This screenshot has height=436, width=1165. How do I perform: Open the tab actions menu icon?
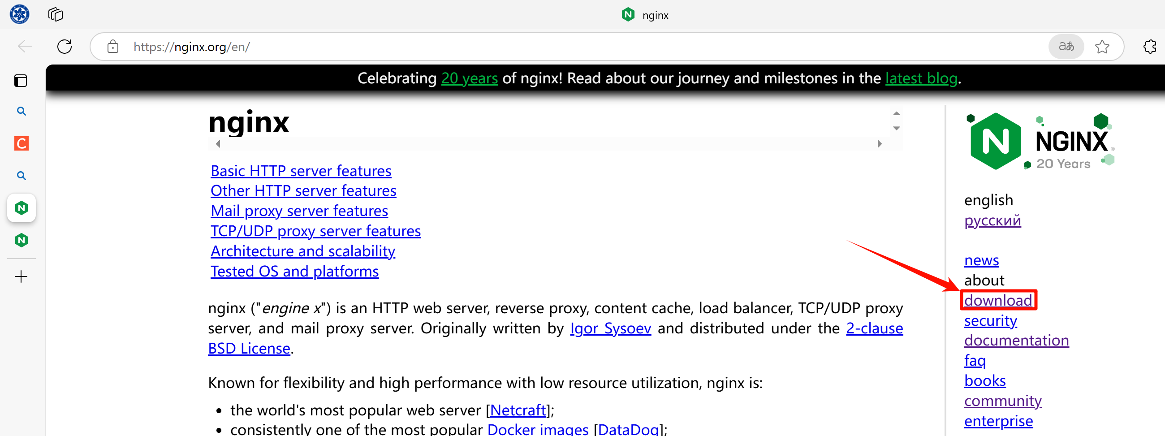pos(55,14)
